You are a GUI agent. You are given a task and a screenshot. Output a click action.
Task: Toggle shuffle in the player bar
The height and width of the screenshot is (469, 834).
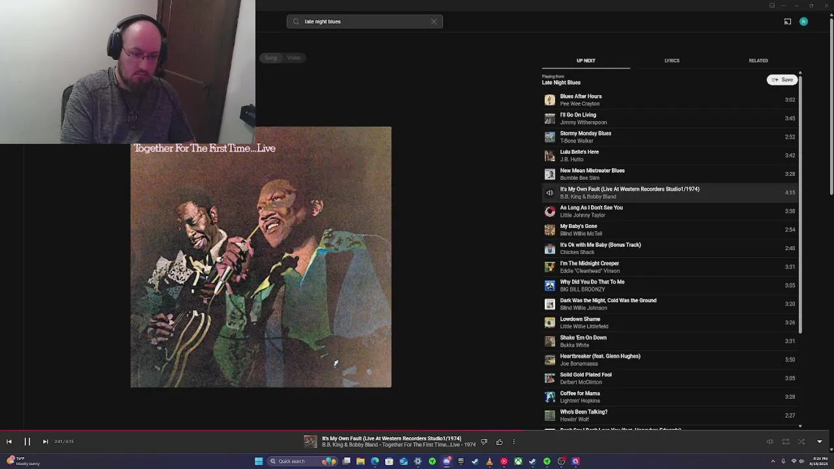[x=801, y=442]
